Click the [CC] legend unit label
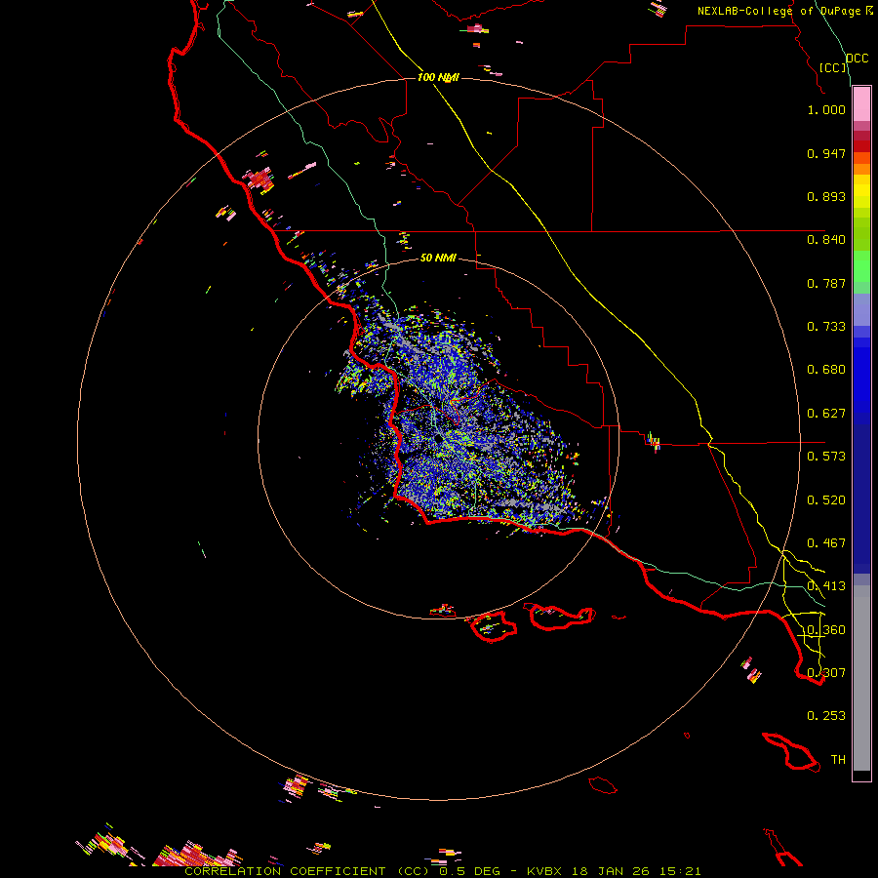The image size is (878, 878). pos(832,67)
